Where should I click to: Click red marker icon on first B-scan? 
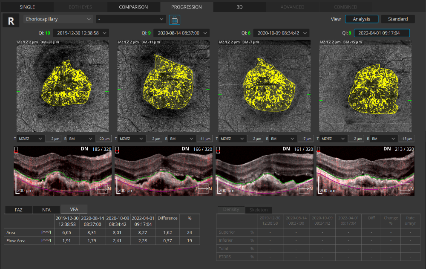click(x=16, y=150)
